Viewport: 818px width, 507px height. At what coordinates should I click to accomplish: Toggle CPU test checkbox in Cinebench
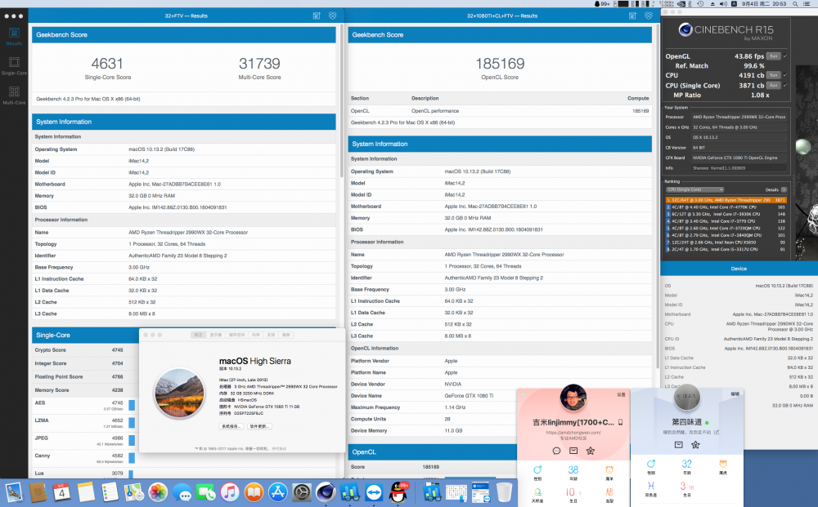785,75
